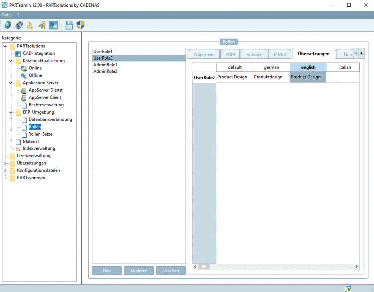The width and height of the screenshot is (374, 292).
Task: Click the german column header
Action: pyautogui.click(x=271, y=67)
